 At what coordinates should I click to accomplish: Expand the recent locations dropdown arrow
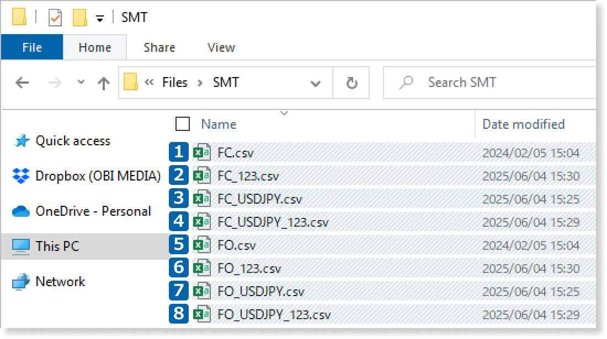[x=81, y=83]
